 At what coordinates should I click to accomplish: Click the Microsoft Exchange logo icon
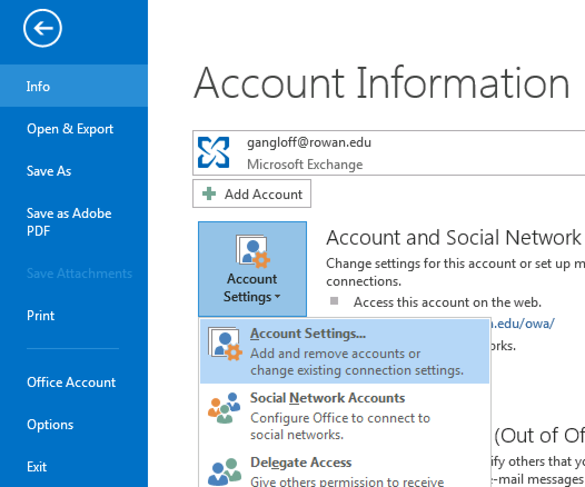(214, 153)
